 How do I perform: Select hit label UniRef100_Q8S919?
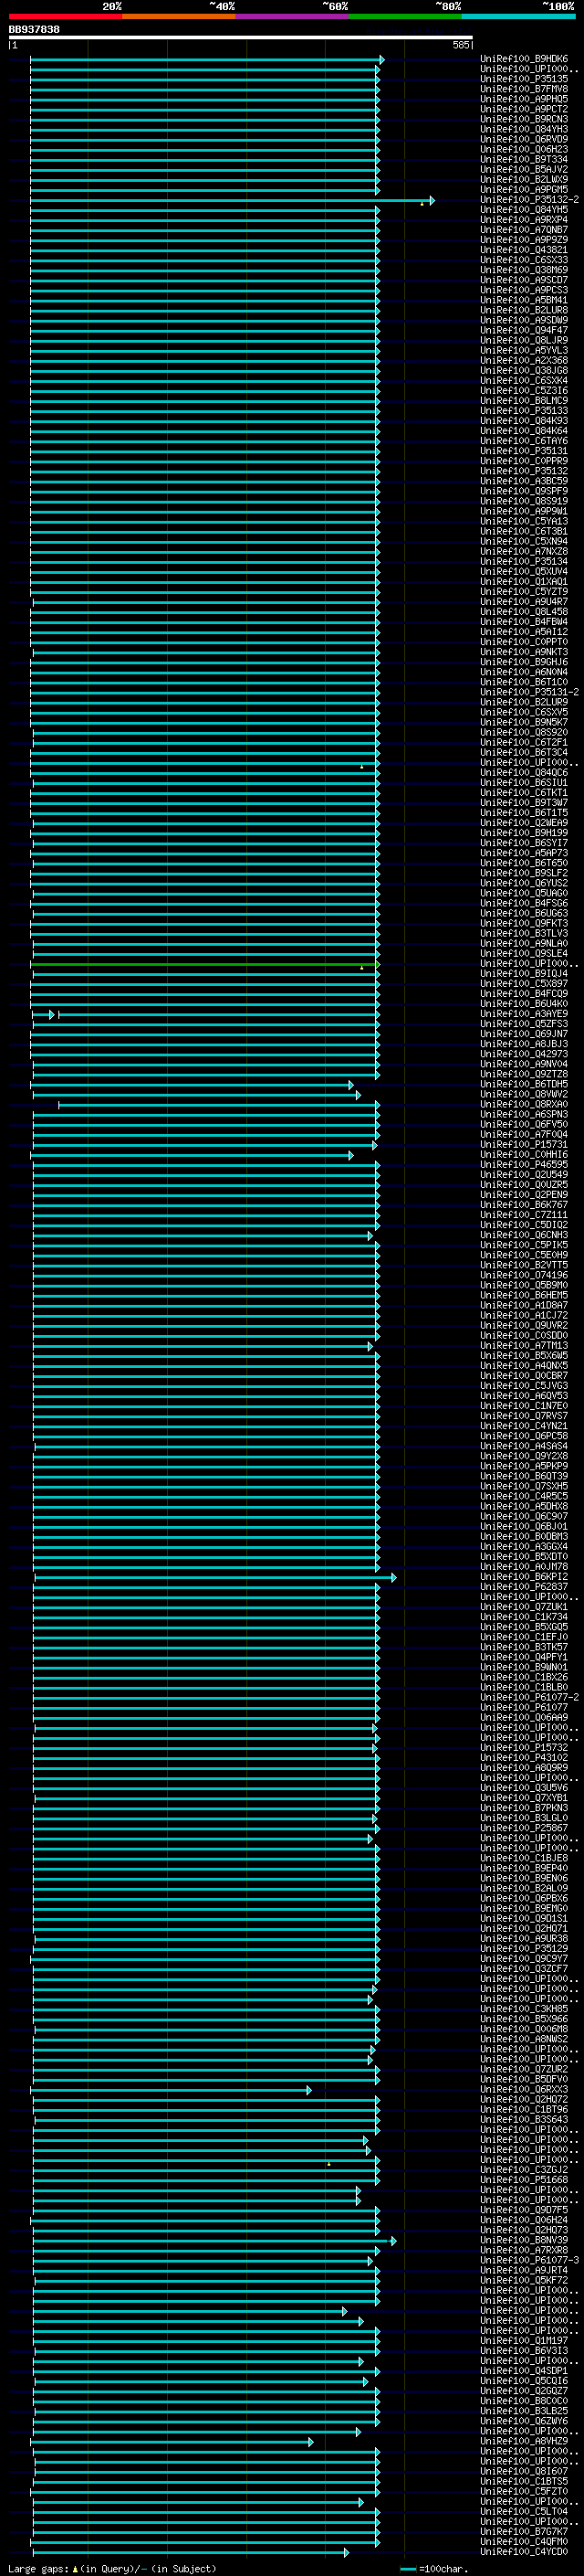524,501
